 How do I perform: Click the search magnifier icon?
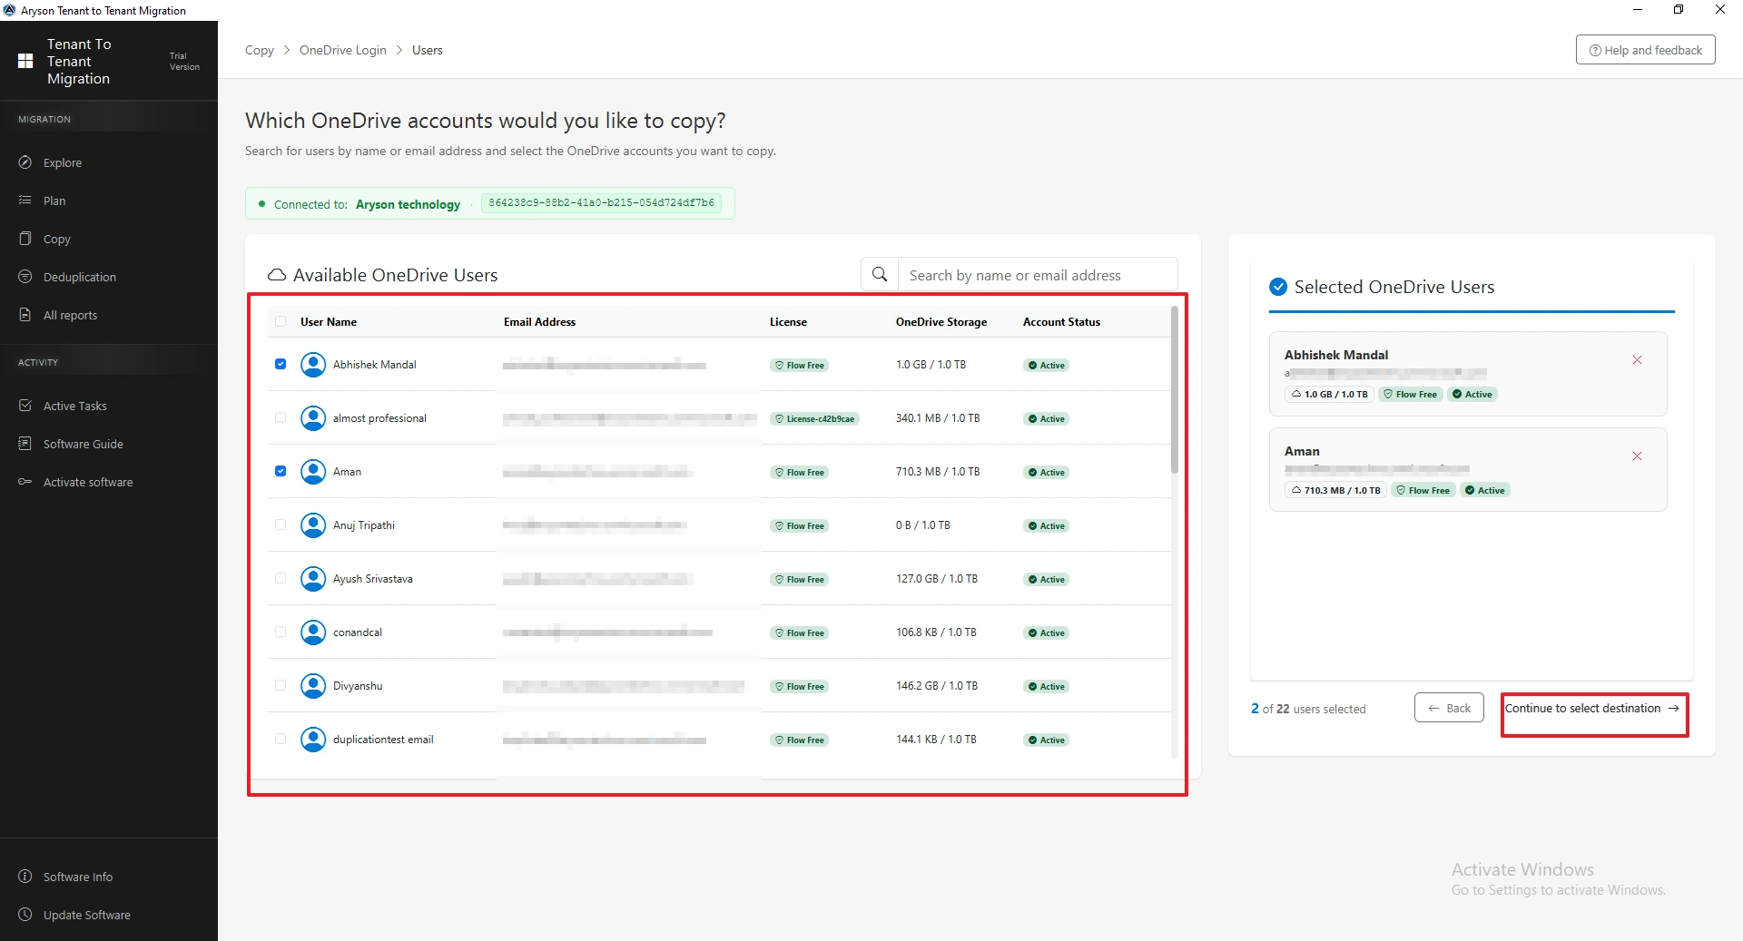click(880, 274)
